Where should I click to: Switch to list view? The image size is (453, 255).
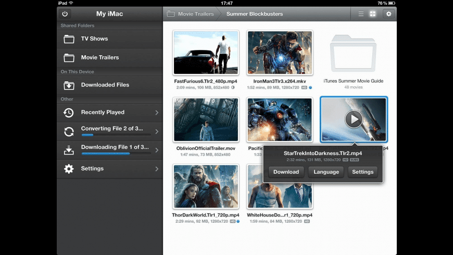(361, 14)
